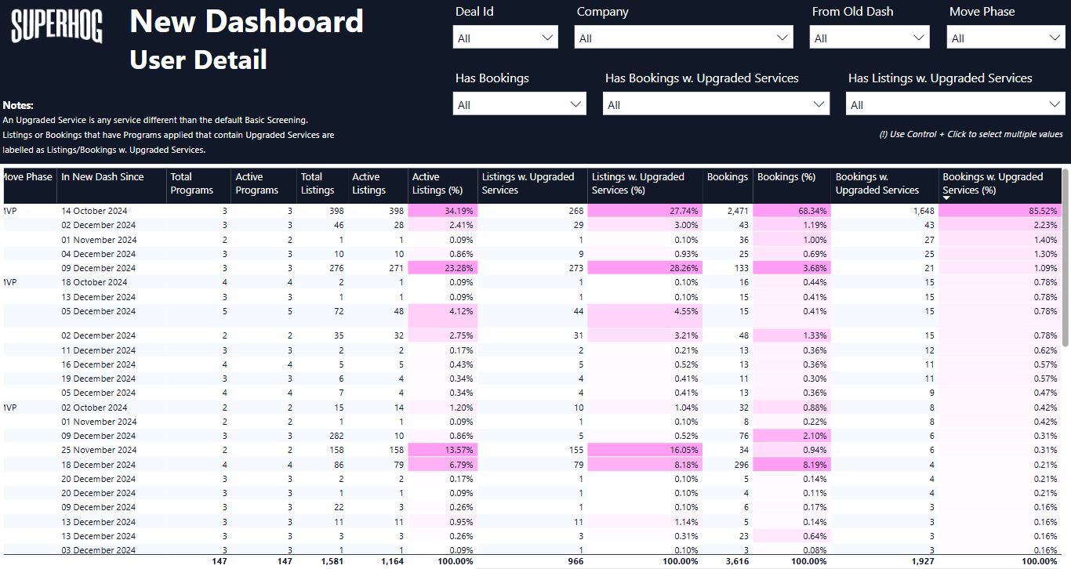The image size is (1071, 569).
Task: Sort by In New Dash Since column
Action: coord(103,177)
